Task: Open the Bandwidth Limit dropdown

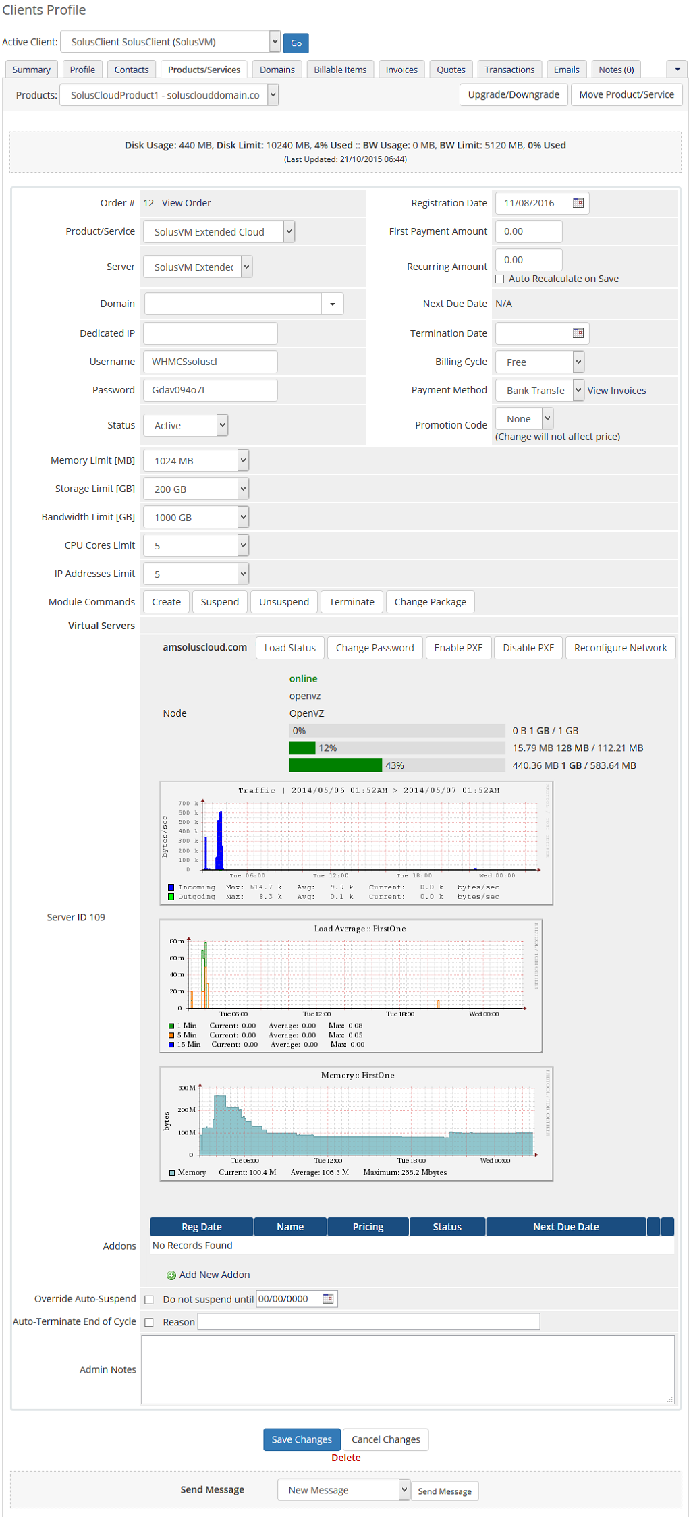Action: point(196,517)
